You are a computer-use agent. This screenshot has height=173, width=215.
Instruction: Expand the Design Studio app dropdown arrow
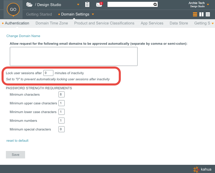[78, 5]
